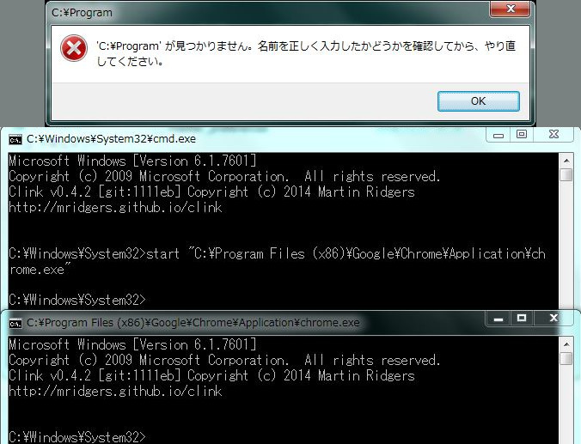The height and width of the screenshot is (444, 581).
Task: Click the prompt in chrome.exe console window
Action: pos(77,436)
